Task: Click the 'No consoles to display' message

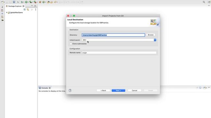Action: click(52, 91)
